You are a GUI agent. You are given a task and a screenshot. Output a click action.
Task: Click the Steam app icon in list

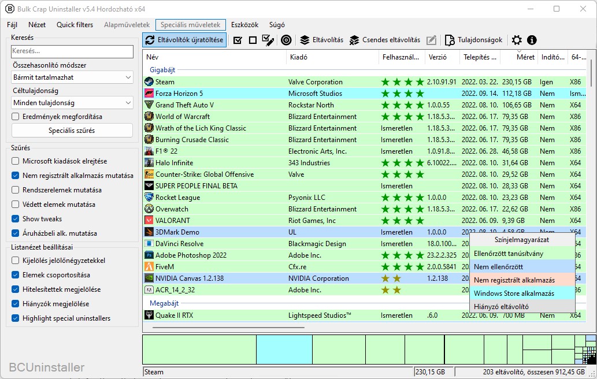(x=149, y=82)
